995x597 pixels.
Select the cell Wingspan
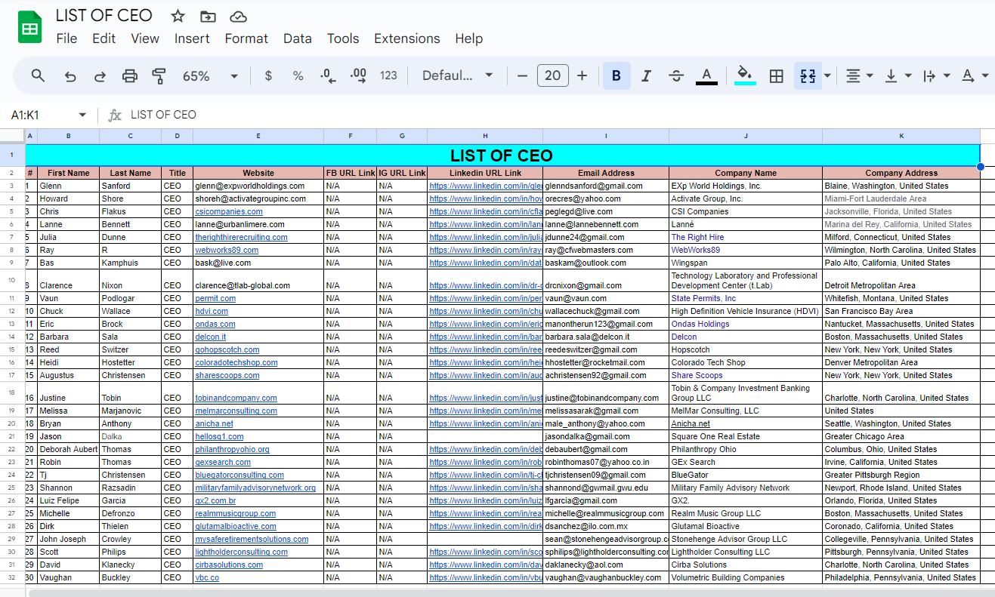point(746,263)
